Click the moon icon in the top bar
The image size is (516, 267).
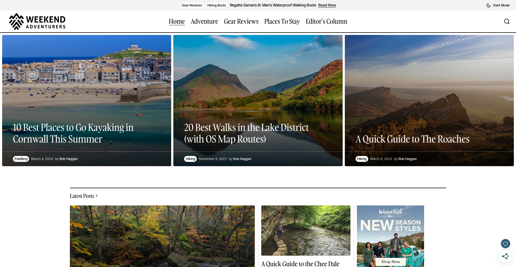[488, 5]
